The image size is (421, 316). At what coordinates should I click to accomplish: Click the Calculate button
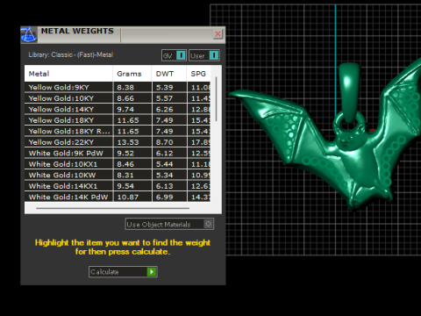click(x=123, y=272)
